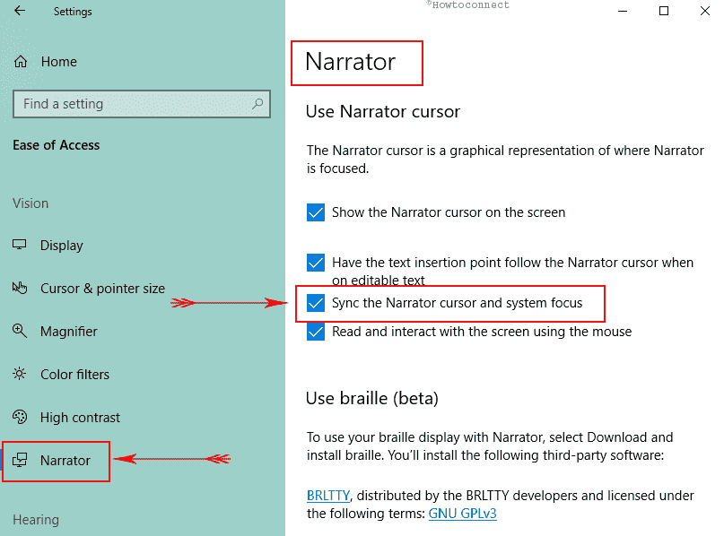Maximize the Settings window
The height and width of the screenshot is (536, 724).
[664, 11]
